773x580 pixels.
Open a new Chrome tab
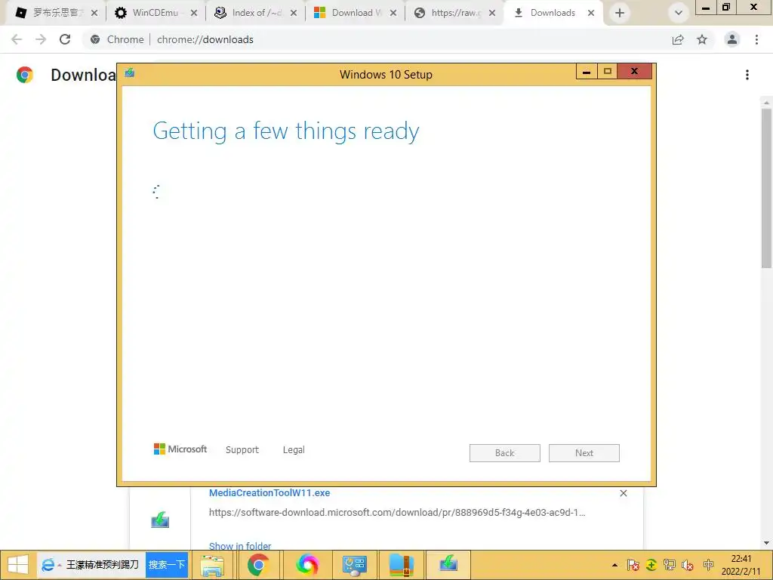620,14
